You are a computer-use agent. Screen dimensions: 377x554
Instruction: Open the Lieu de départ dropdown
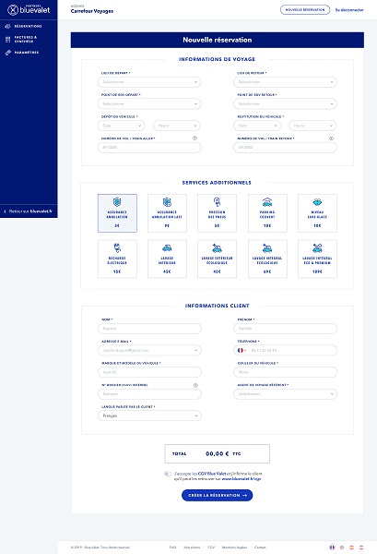click(x=149, y=82)
